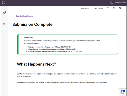127x96 pixels.
Task: Select the konsep-403 /about/ URL entry
Action: pyautogui.click(x=47, y=49)
